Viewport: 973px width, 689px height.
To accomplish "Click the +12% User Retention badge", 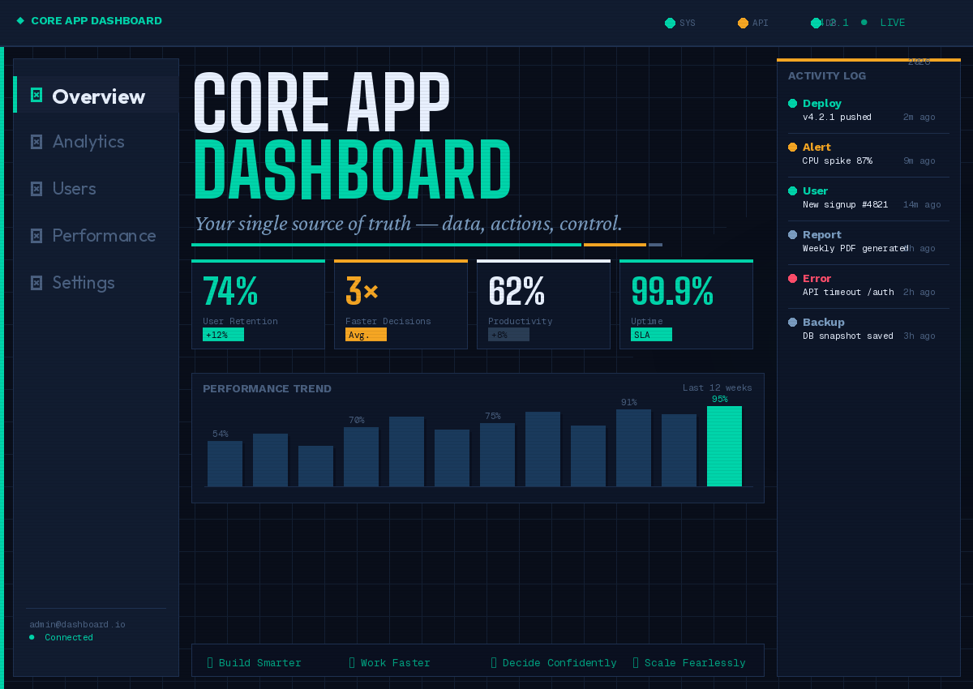I will pos(223,335).
